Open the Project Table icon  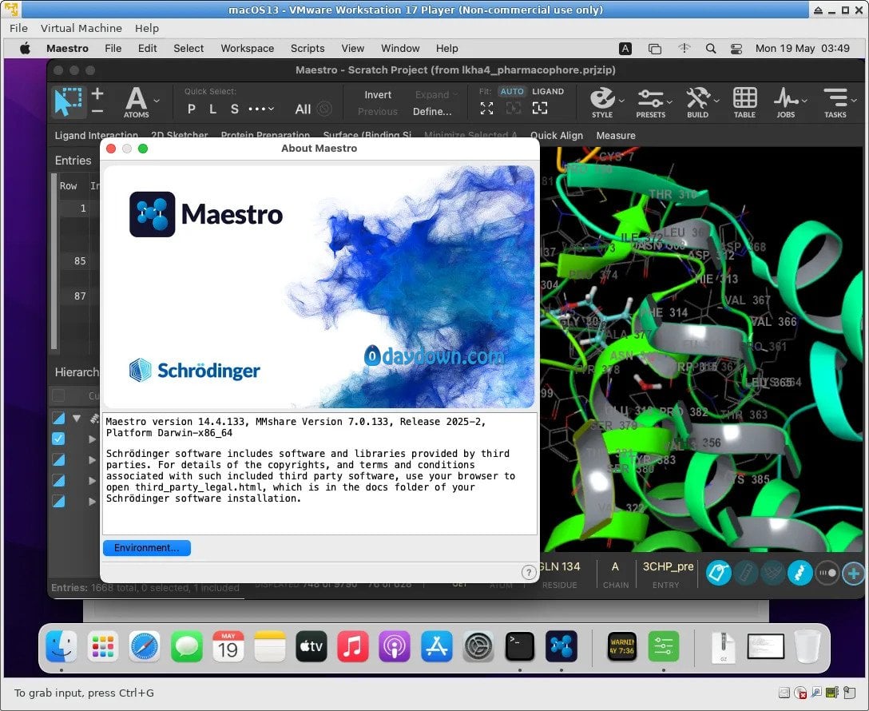(x=744, y=99)
